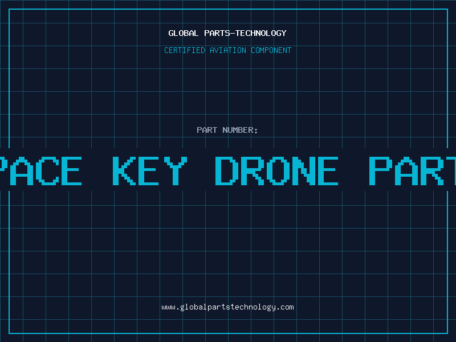Click the cyan frame's top-left corner
The image size is (456, 342).
[9, 9]
